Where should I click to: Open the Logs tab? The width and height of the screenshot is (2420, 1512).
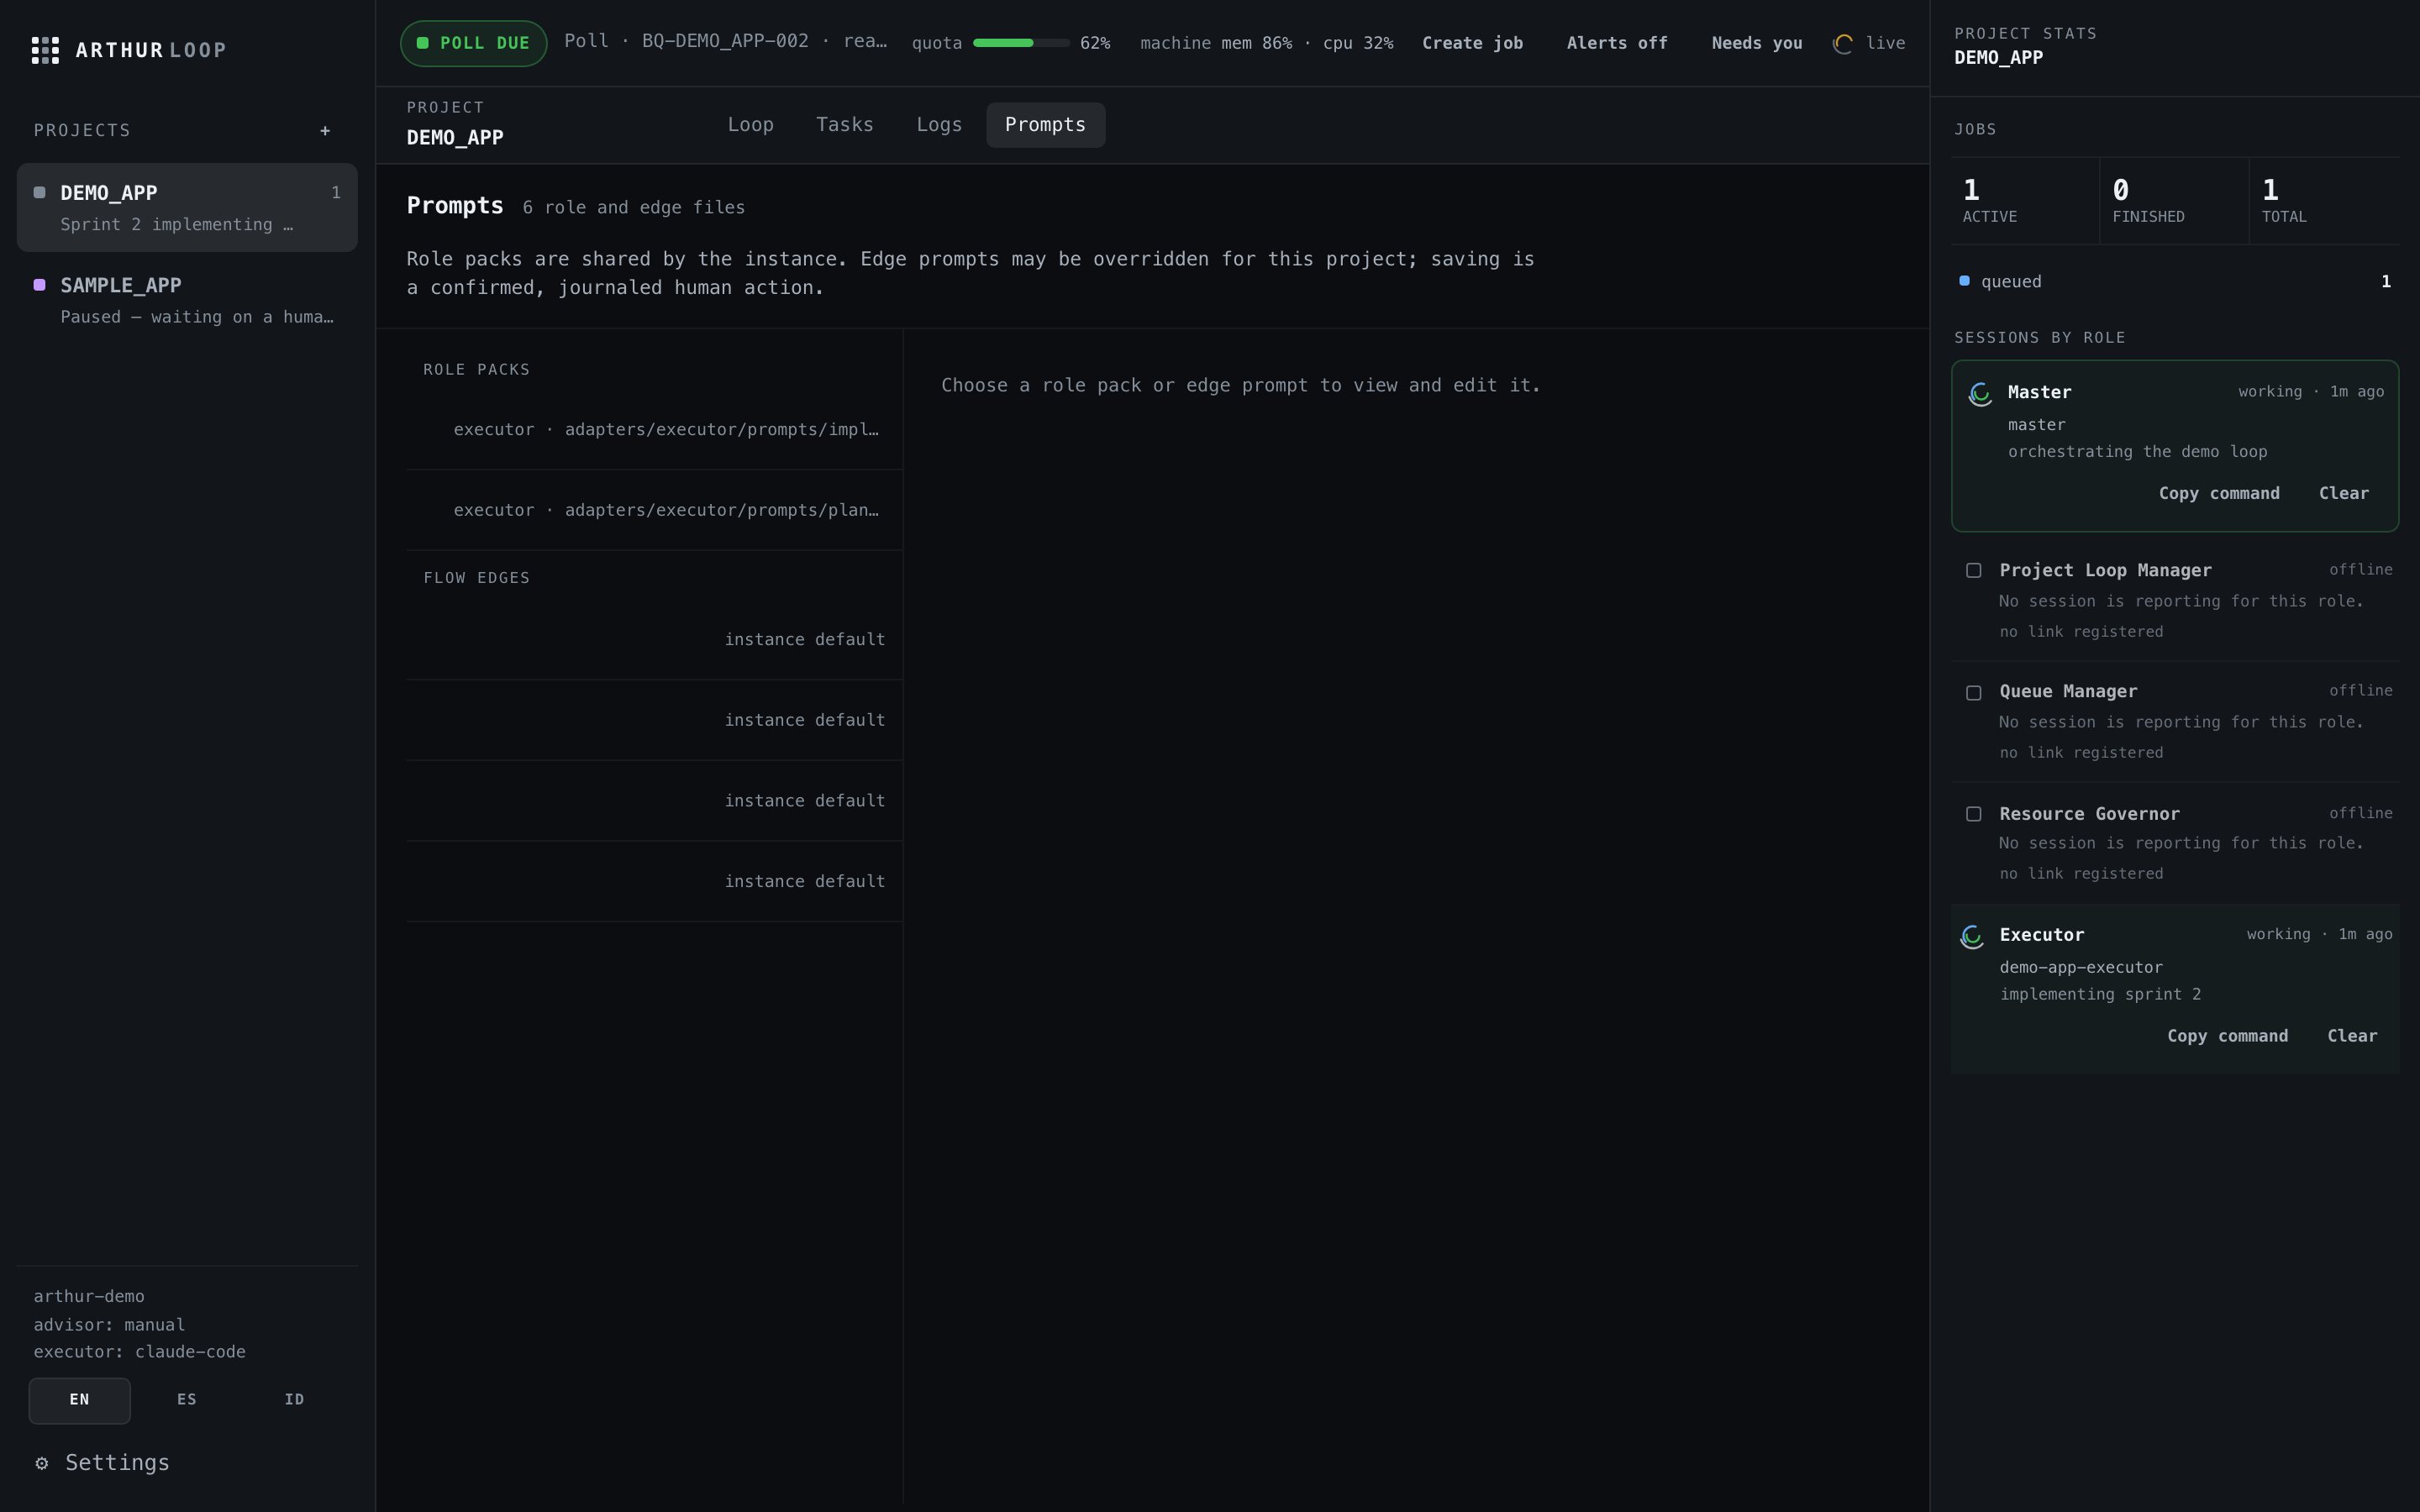(x=939, y=125)
